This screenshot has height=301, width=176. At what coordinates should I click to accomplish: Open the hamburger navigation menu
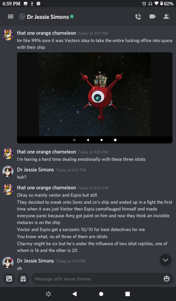(11, 17)
